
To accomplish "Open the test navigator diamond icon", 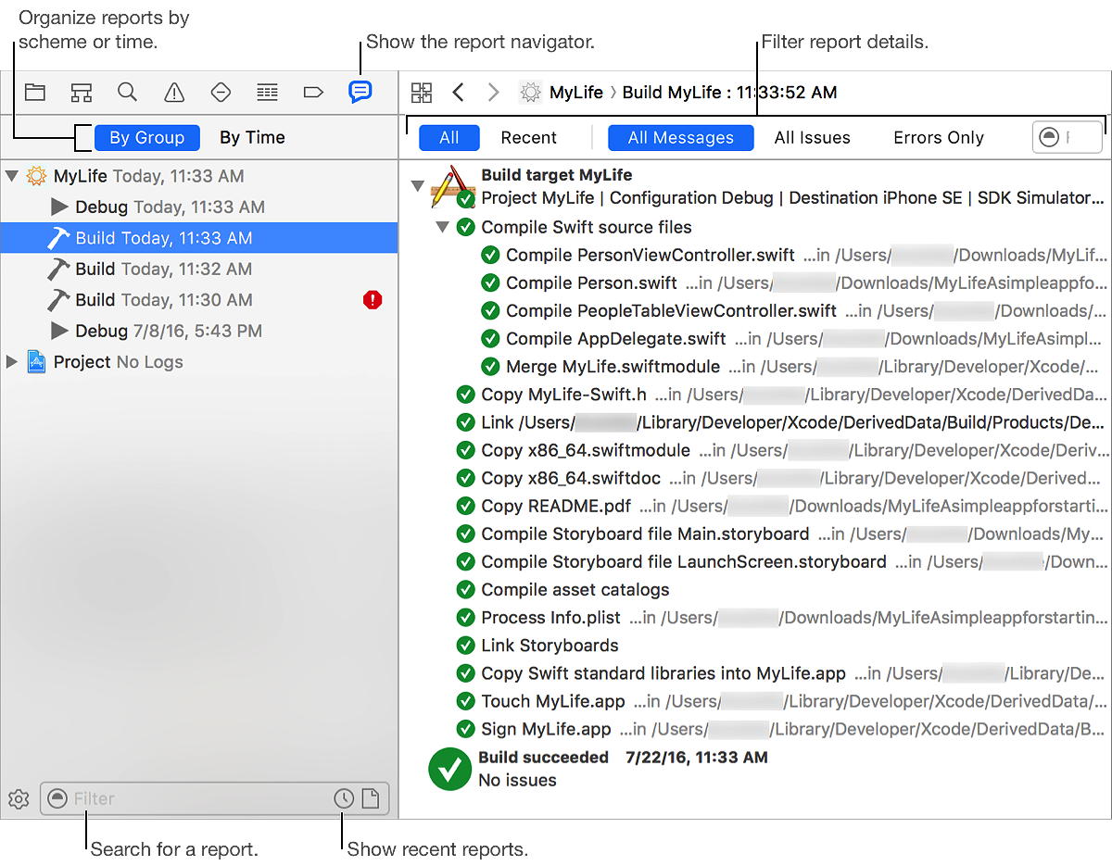I will point(221,92).
